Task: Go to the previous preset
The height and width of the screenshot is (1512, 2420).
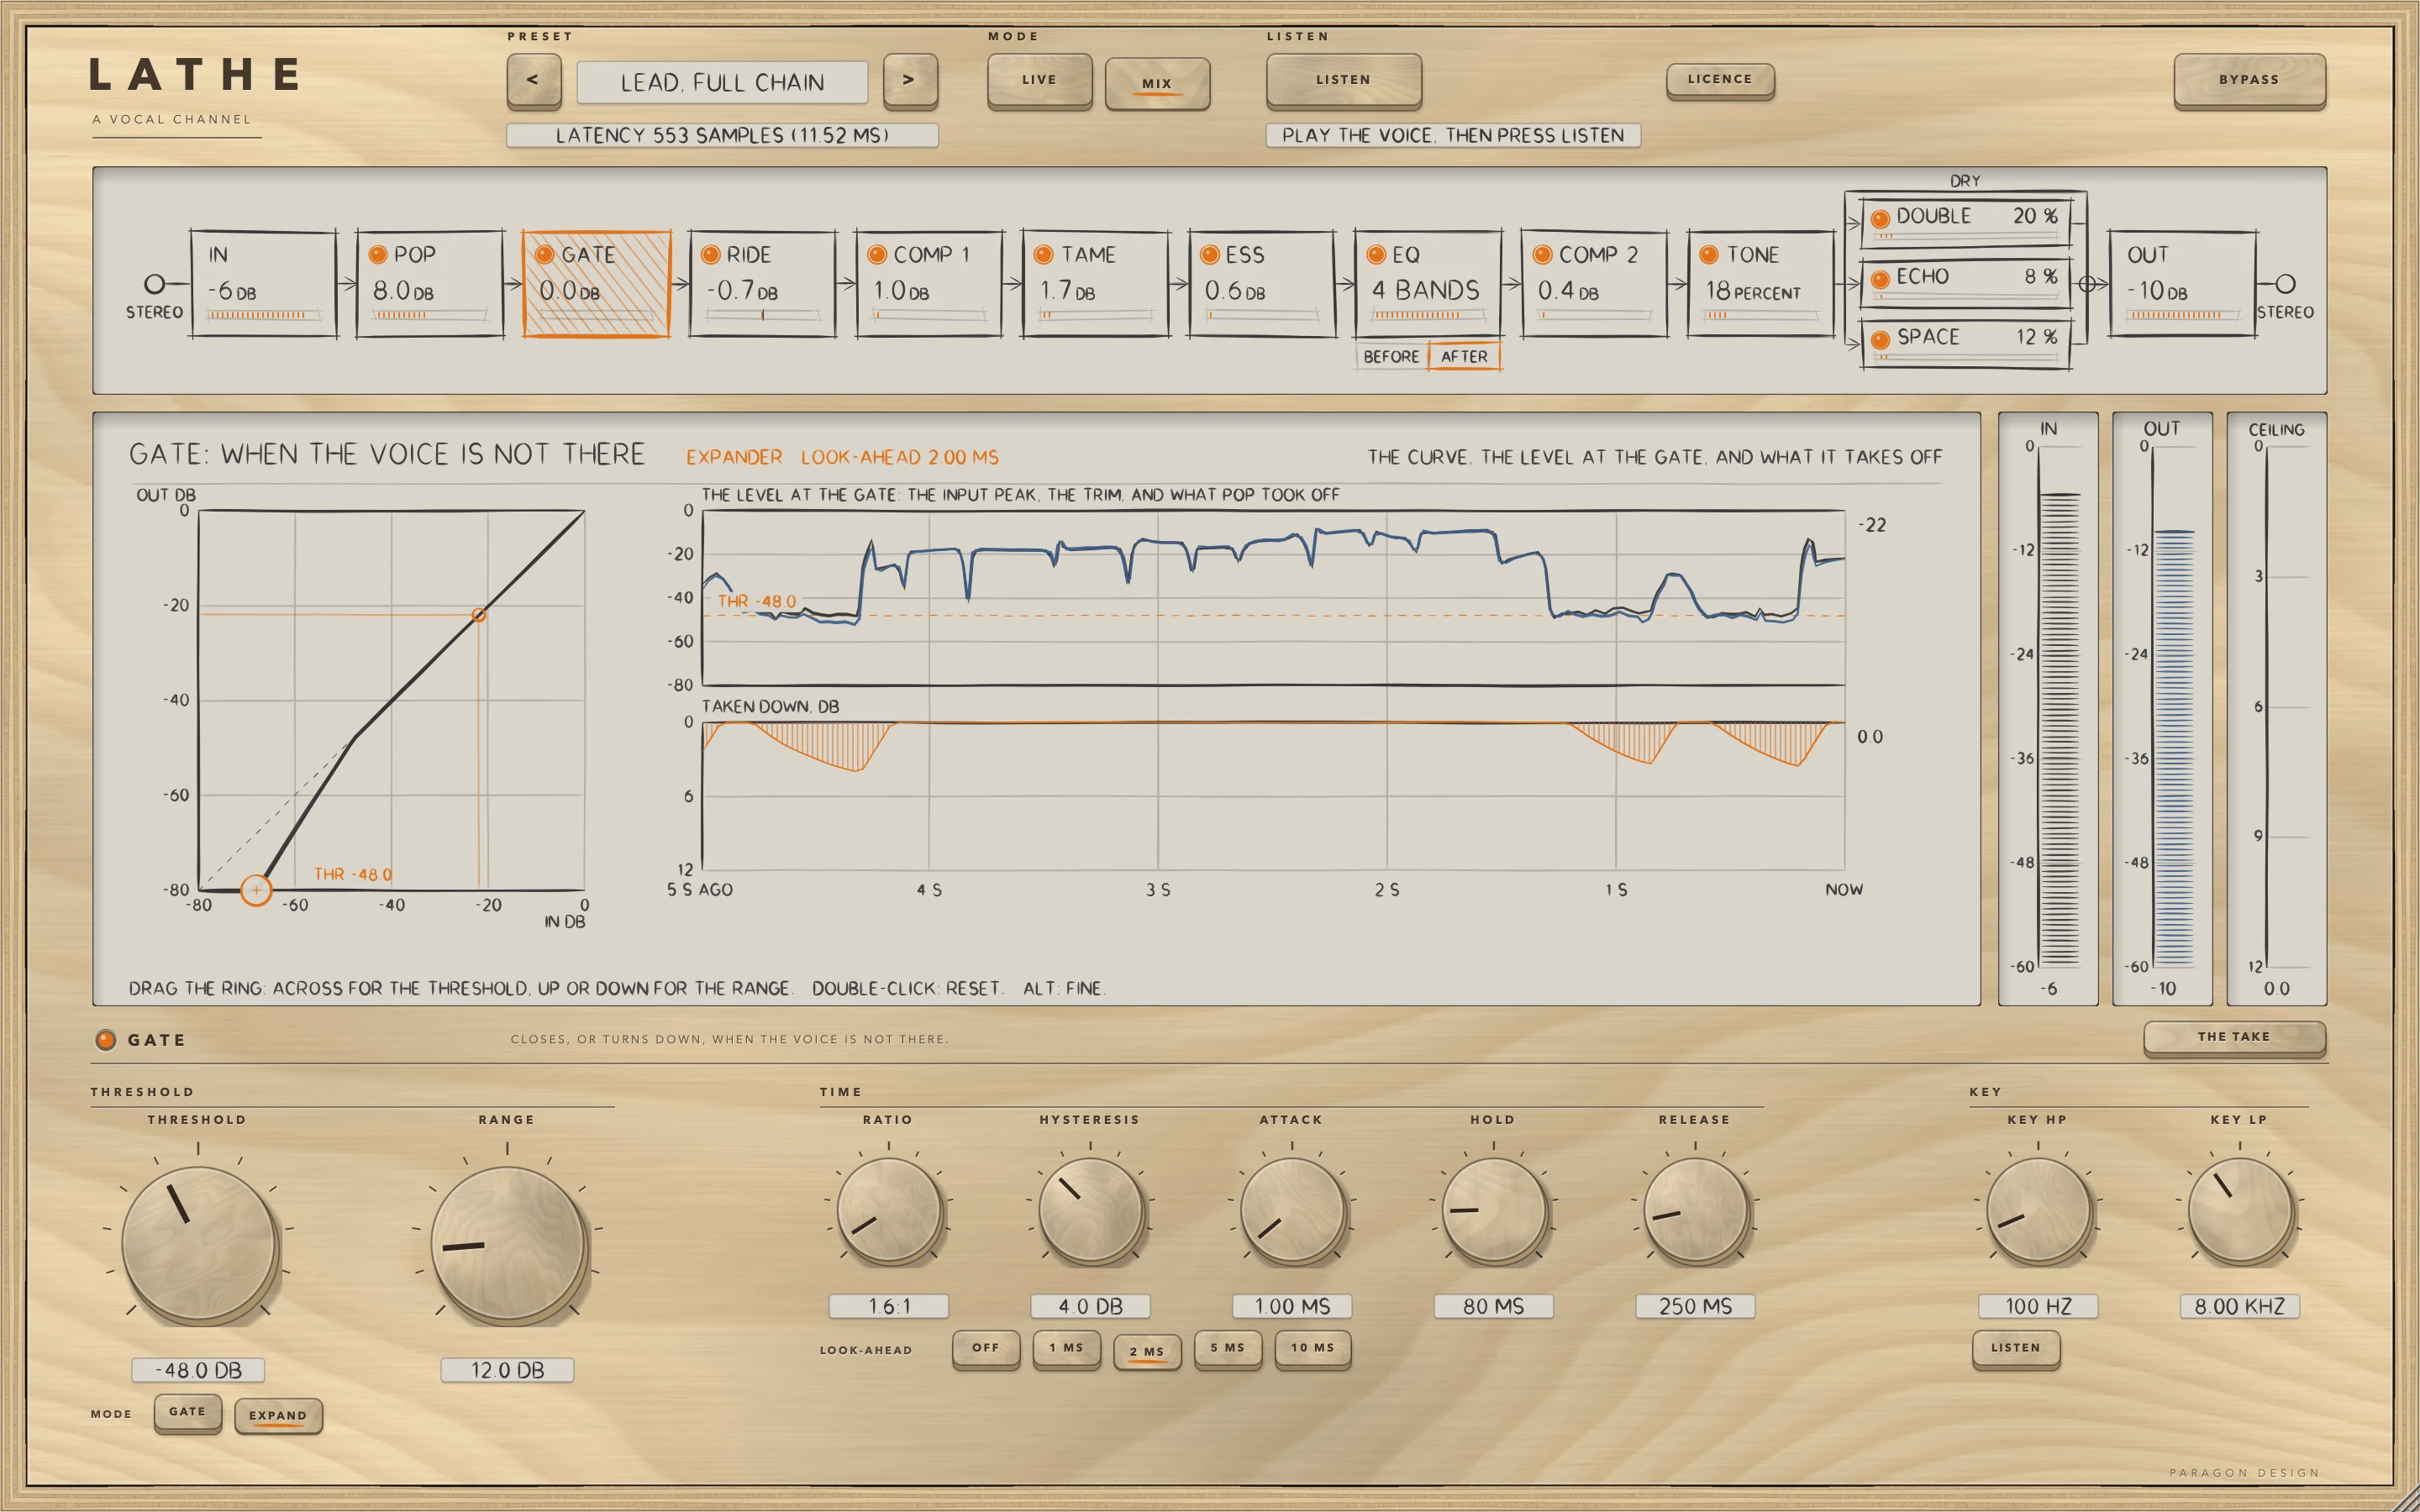Action: coord(533,80)
